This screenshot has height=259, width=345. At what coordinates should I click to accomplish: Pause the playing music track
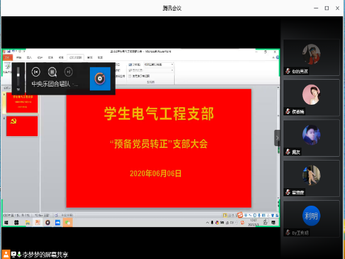pos(52,71)
